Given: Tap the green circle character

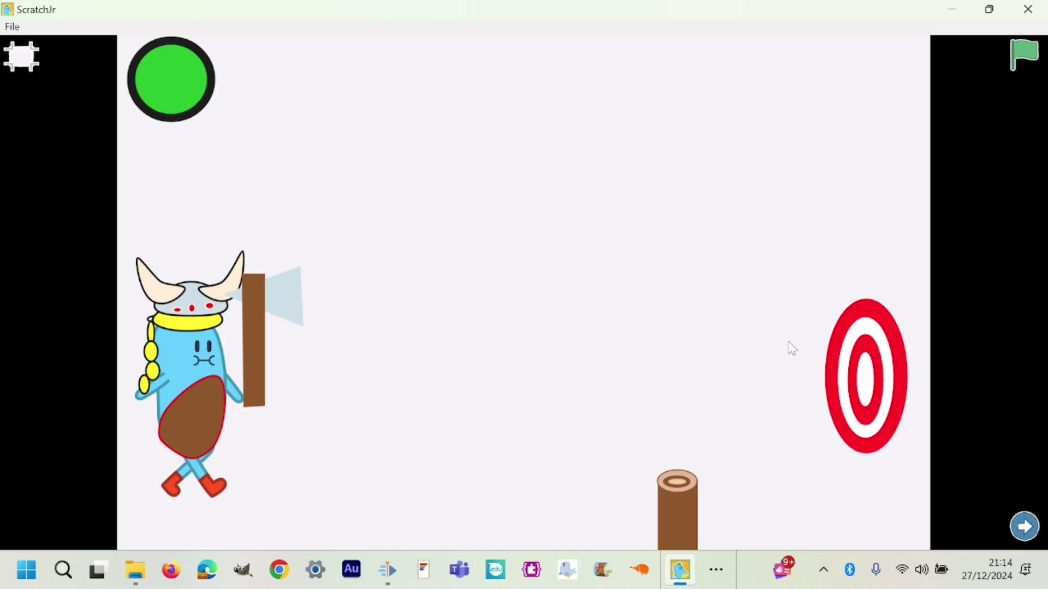Looking at the screenshot, I should point(171,80).
